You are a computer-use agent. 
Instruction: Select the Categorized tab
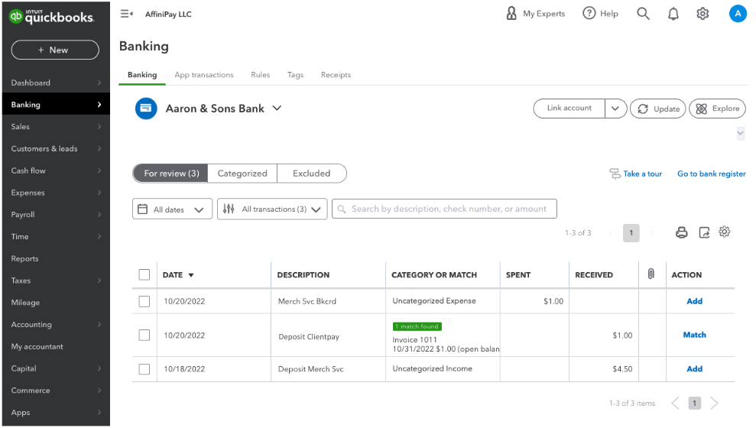pos(242,173)
